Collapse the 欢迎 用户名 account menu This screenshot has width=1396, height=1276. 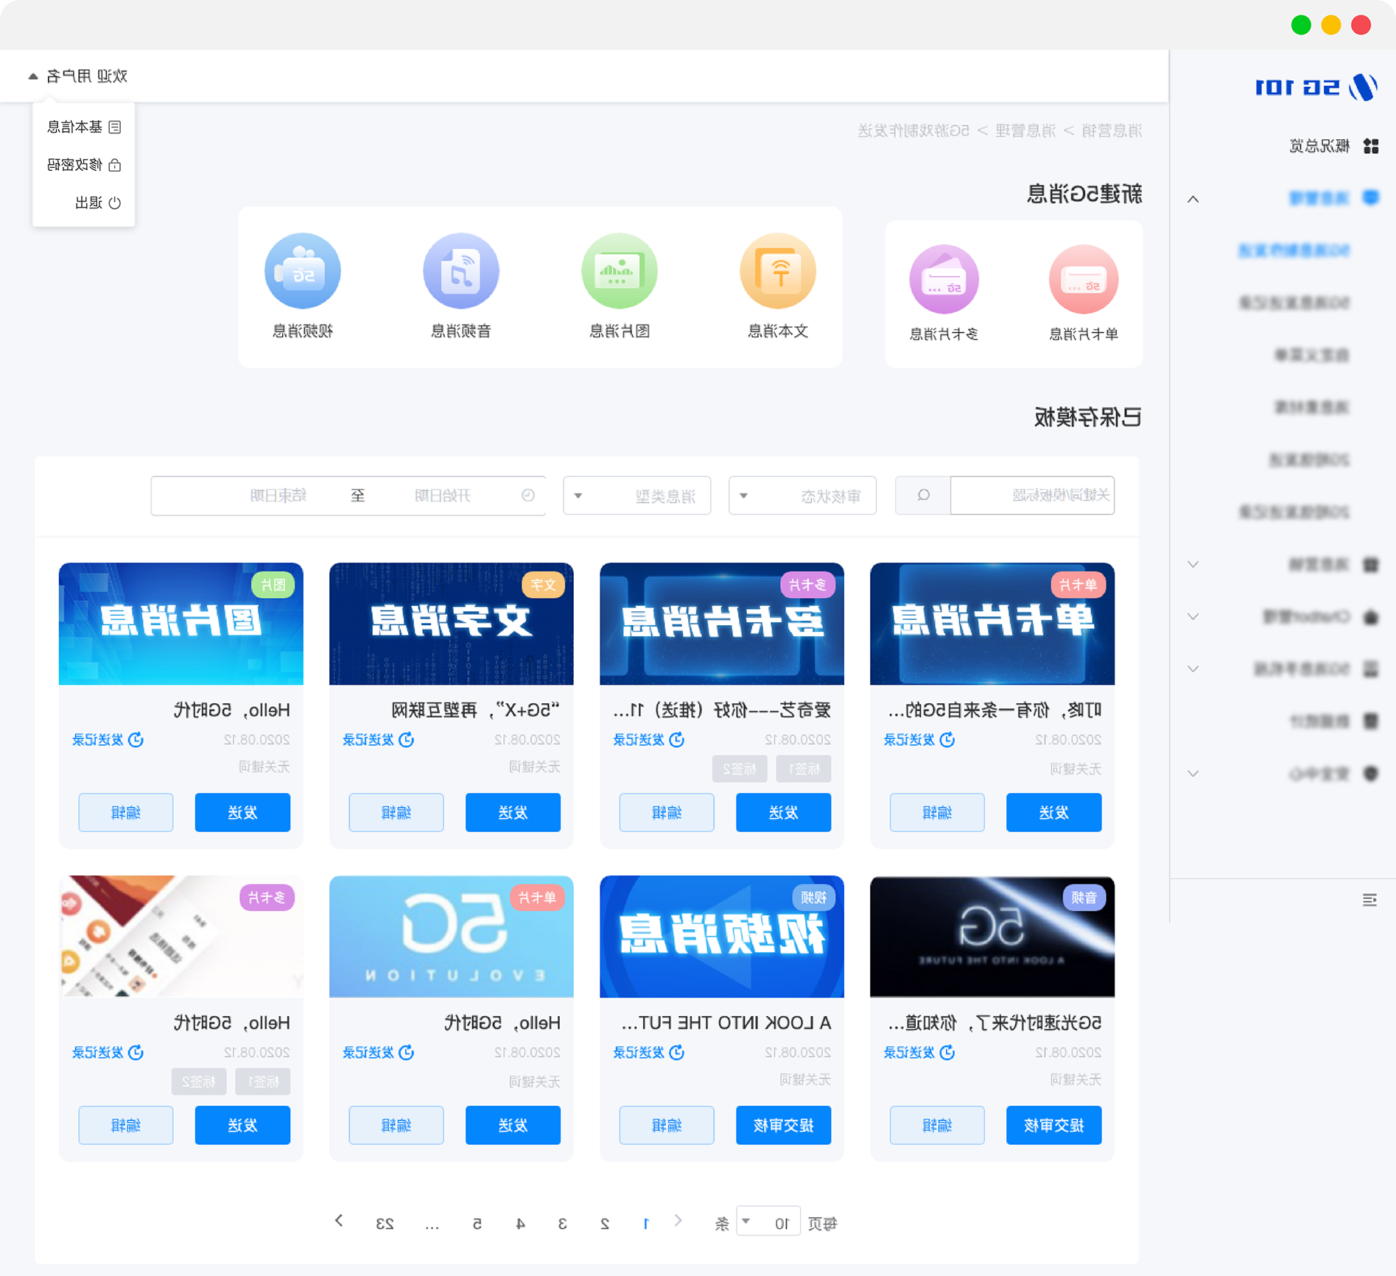tap(78, 76)
